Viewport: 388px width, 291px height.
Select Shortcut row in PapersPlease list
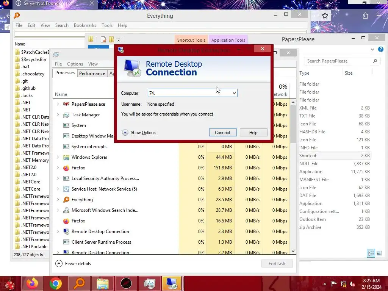[335, 156]
